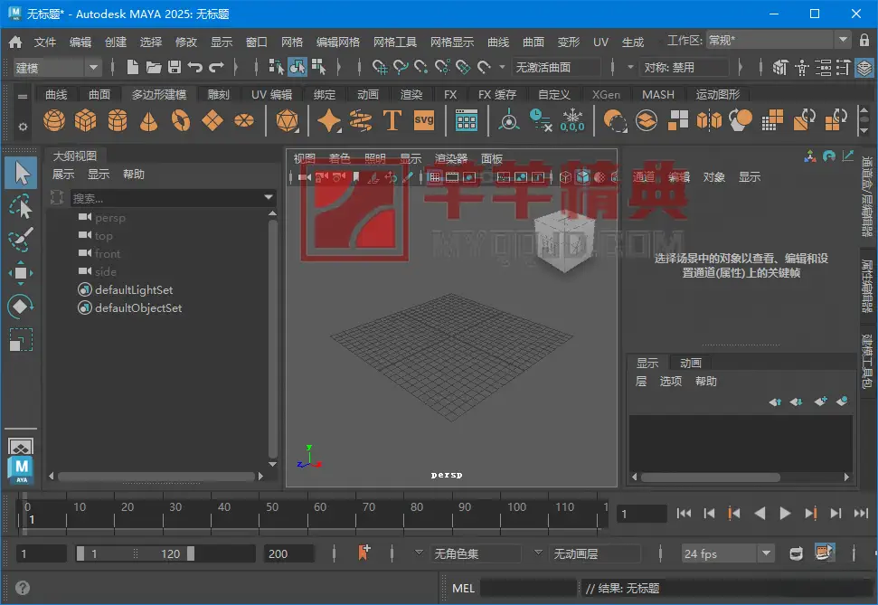Viewport: 878px width, 605px height.
Task: Play the timeline backward
Action: click(x=760, y=513)
